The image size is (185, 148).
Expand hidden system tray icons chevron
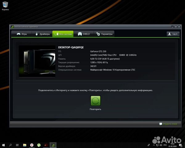(x=154, y=145)
